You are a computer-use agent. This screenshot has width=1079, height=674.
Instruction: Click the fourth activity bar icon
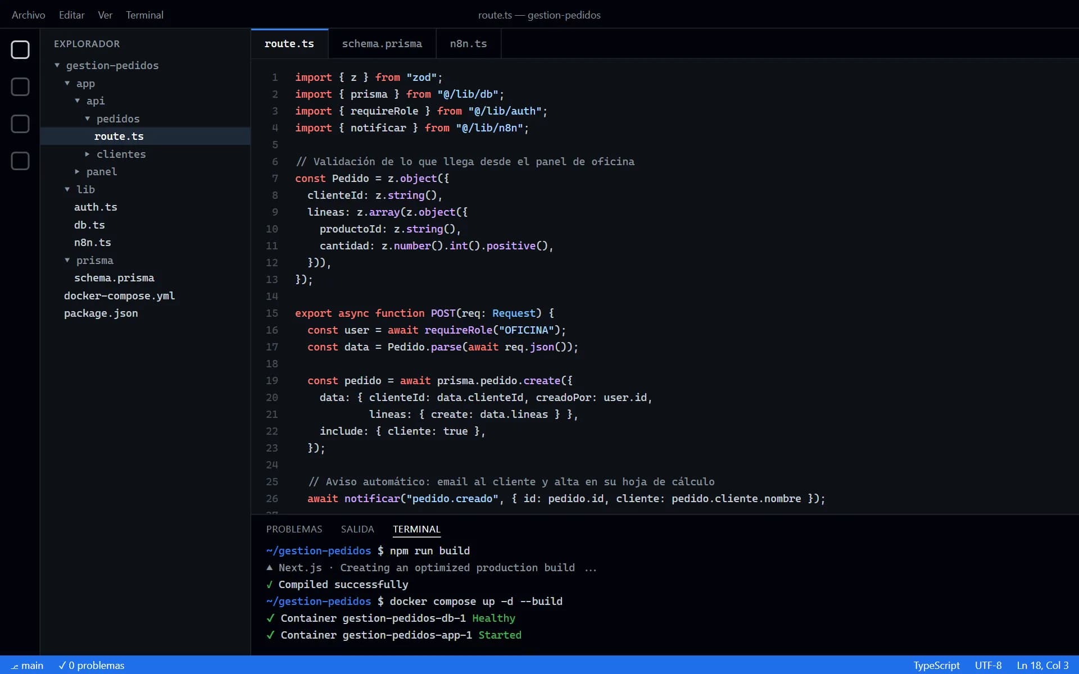[20, 161]
